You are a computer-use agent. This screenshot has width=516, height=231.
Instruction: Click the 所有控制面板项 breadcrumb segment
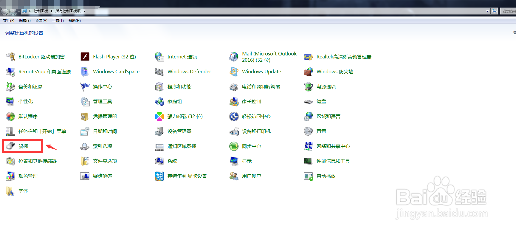pyautogui.click(x=68, y=11)
